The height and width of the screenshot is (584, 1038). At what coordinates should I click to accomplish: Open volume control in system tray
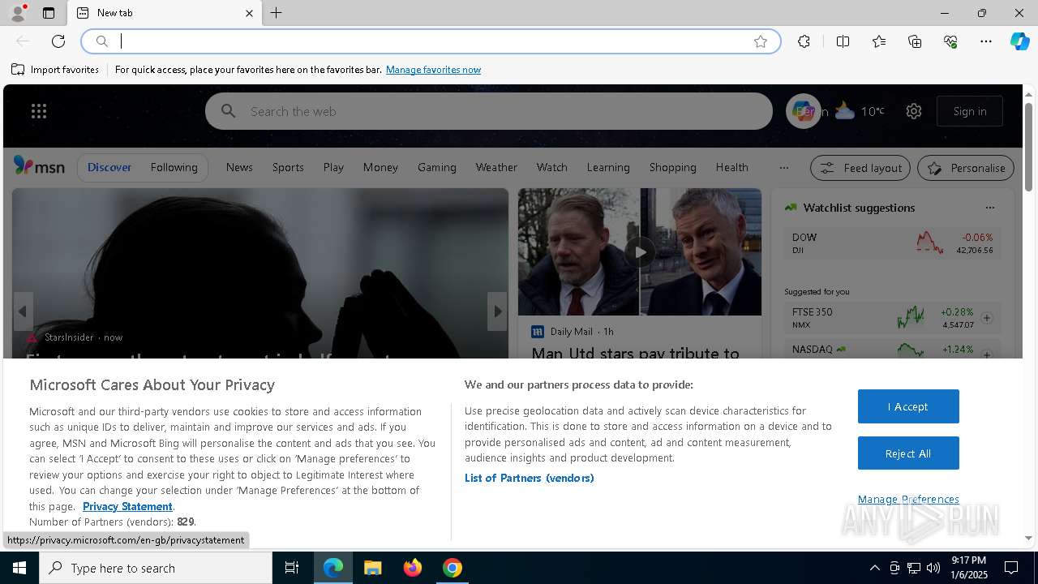(933, 568)
